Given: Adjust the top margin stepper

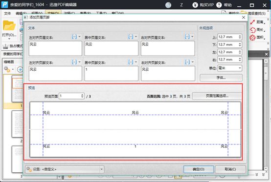Looking at the screenshot, I should tap(240, 37).
